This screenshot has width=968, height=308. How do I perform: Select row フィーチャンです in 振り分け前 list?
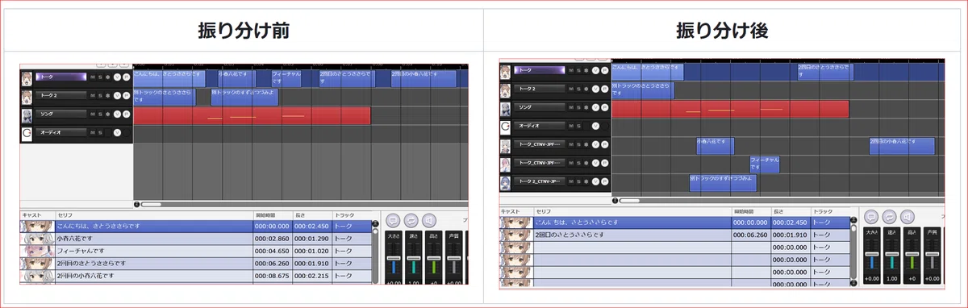196,252
